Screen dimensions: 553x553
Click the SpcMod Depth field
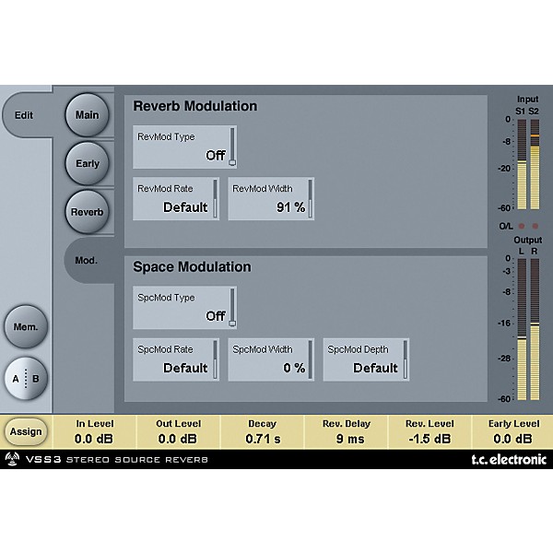pos(366,359)
